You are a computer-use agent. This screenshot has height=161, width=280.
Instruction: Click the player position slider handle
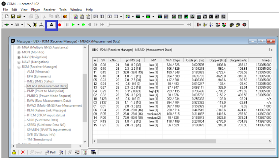point(109,24)
